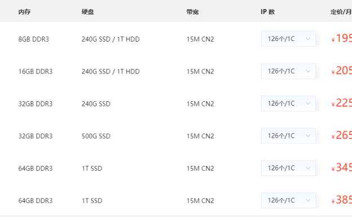
Task: Expand IP selector in 32GB 500G SSD row
Action: coord(288,135)
